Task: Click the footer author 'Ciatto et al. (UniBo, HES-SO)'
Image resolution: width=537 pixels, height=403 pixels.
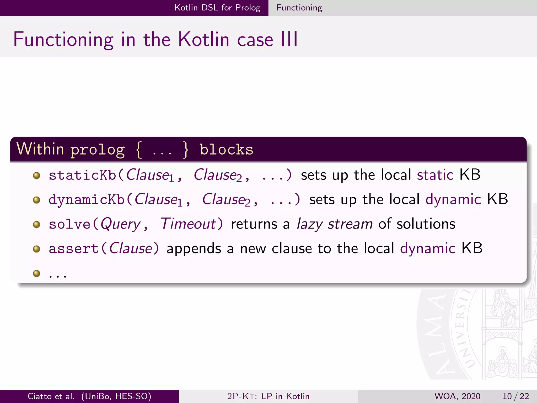Action: coord(89,396)
